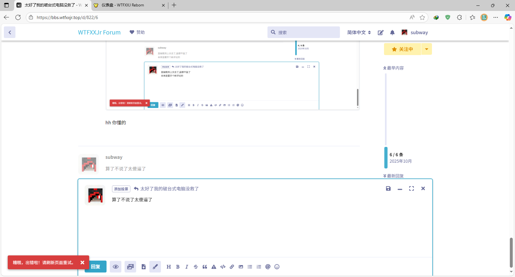Apply italic formatting in reply editor
515x277 pixels.
coord(187,267)
